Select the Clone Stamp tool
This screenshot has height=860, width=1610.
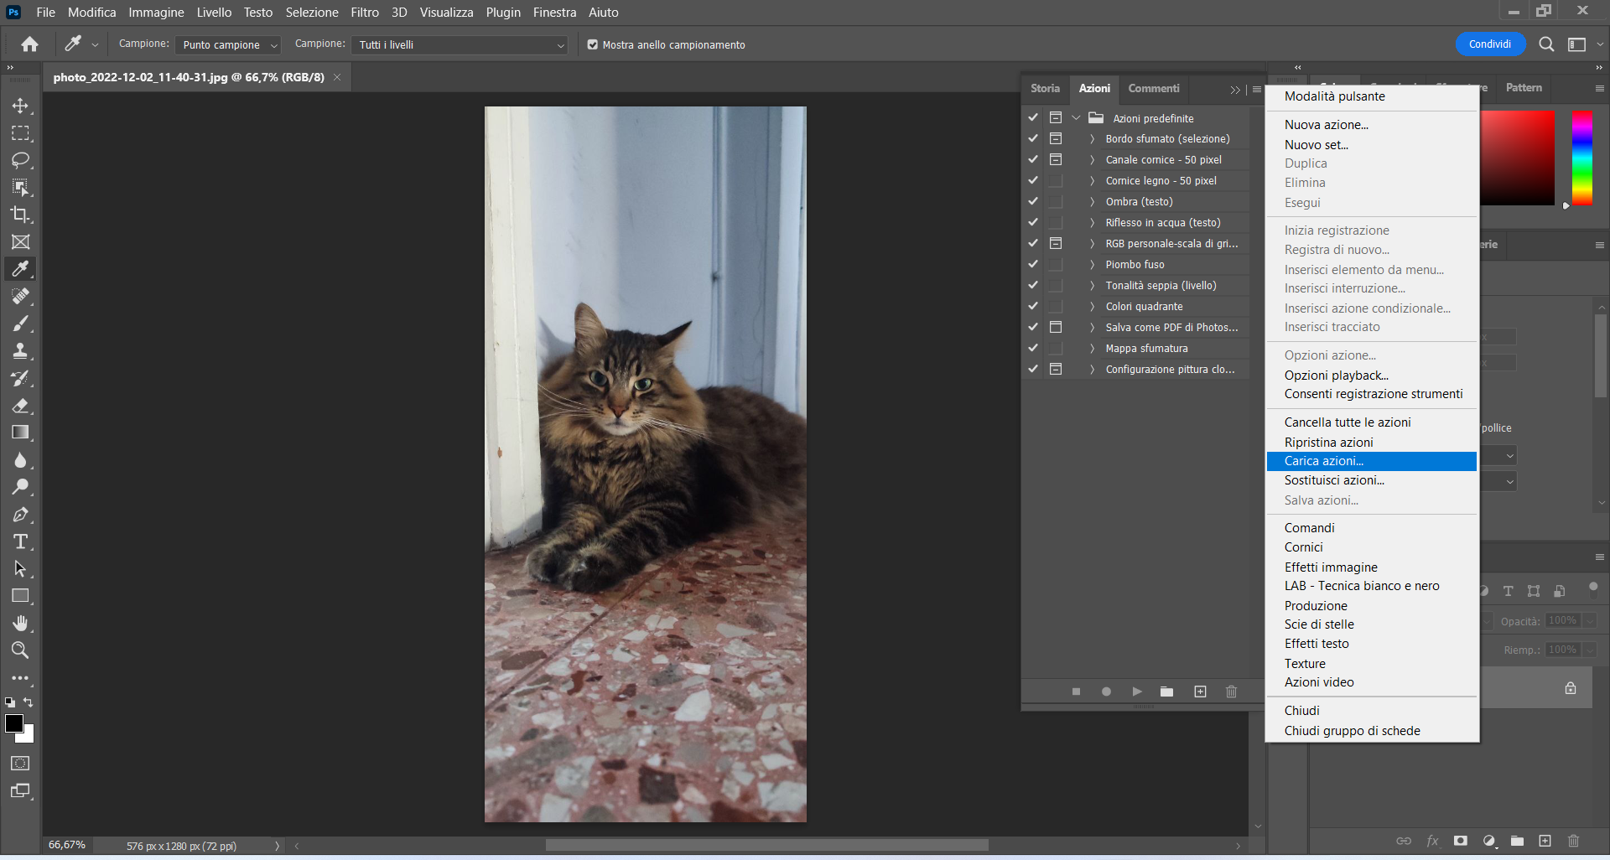click(21, 350)
